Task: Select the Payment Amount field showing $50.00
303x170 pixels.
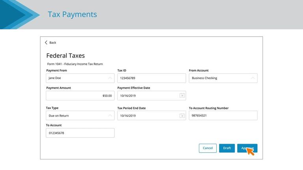Action: (80, 96)
